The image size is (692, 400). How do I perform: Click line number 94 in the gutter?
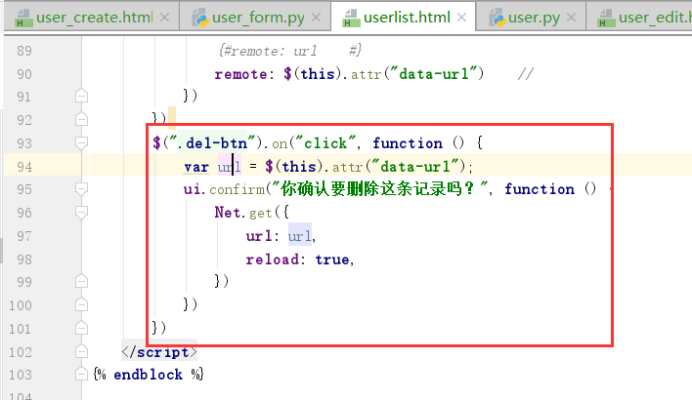tap(24, 167)
